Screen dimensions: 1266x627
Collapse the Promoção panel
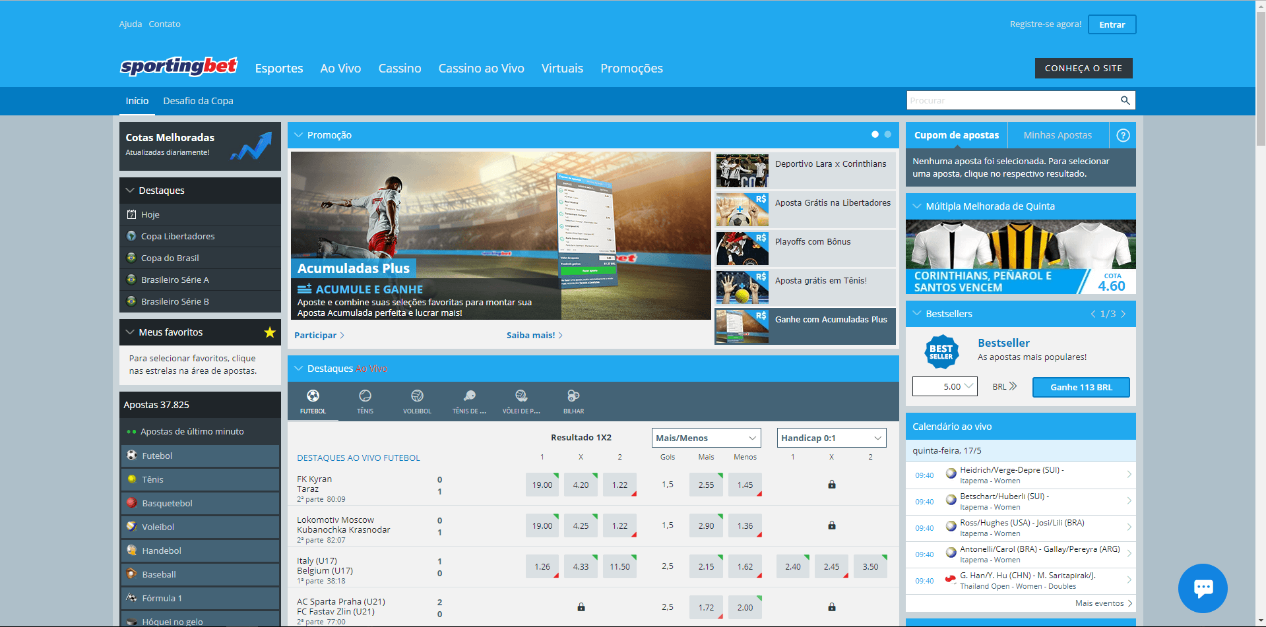pos(298,135)
